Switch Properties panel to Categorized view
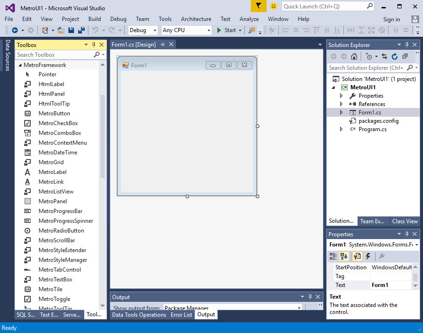The width and height of the screenshot is (423, 333). point(333,256)
